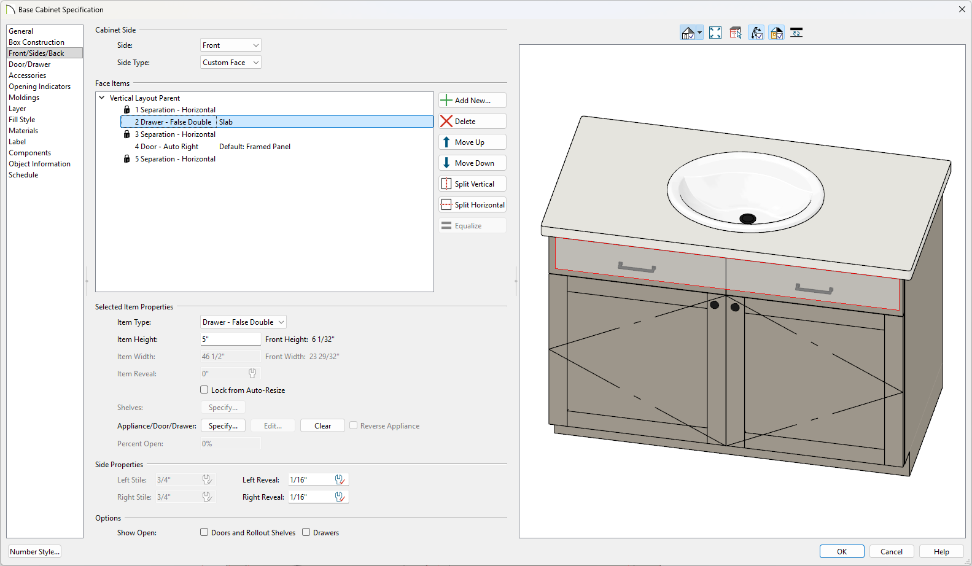The height and width of the screenshot is (566, 972).
Task: Open the Item Type dropdown
Action: pyautogui.click(x=243, y=322)
